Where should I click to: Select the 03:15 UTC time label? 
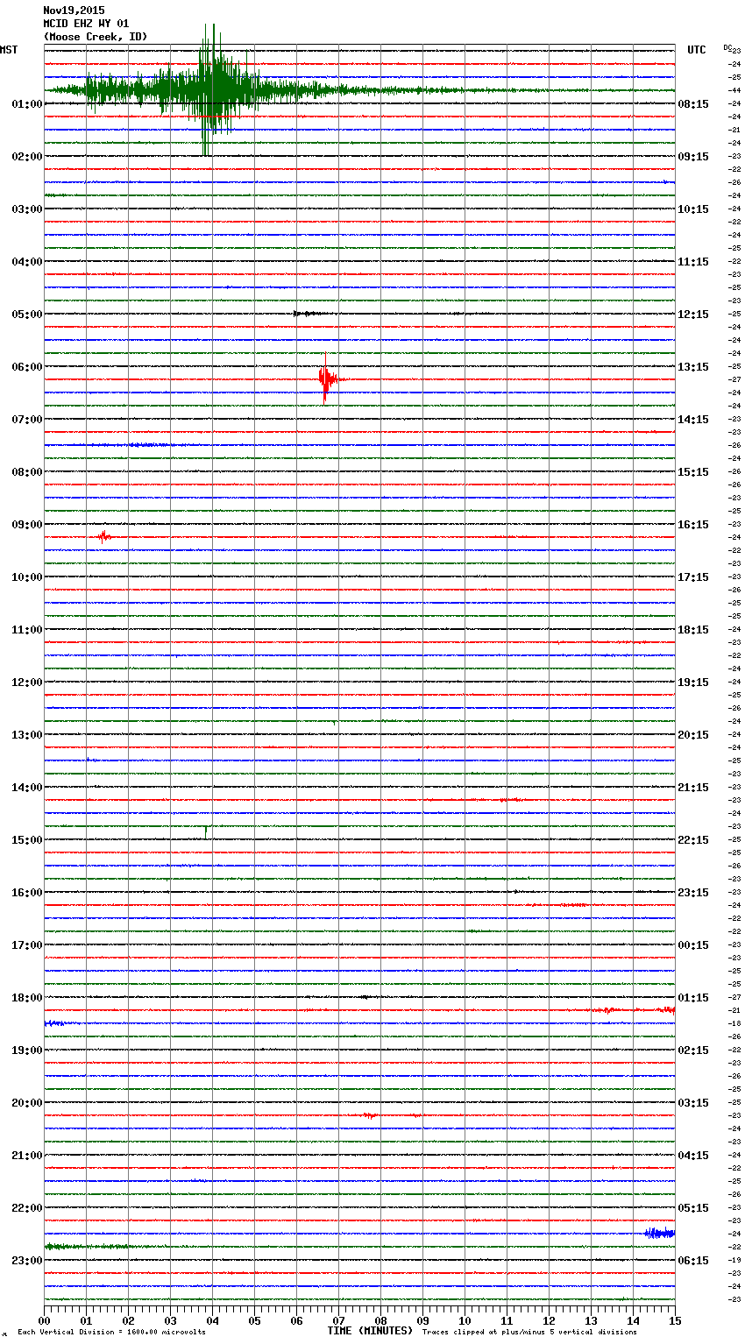(693, 1103)
